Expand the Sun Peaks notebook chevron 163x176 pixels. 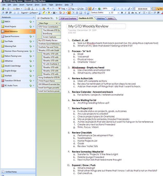pyautogui.click(x=33, y=41)
